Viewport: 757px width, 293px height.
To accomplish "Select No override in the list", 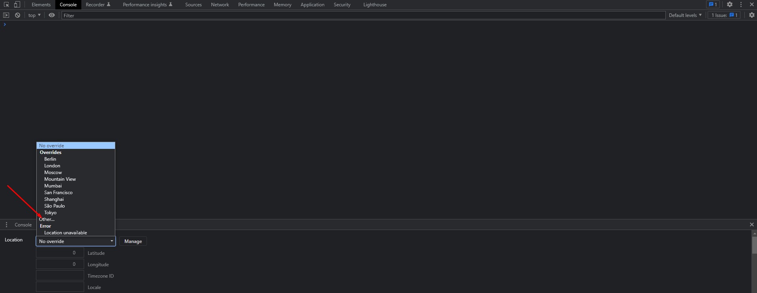I will pos(76,146).
